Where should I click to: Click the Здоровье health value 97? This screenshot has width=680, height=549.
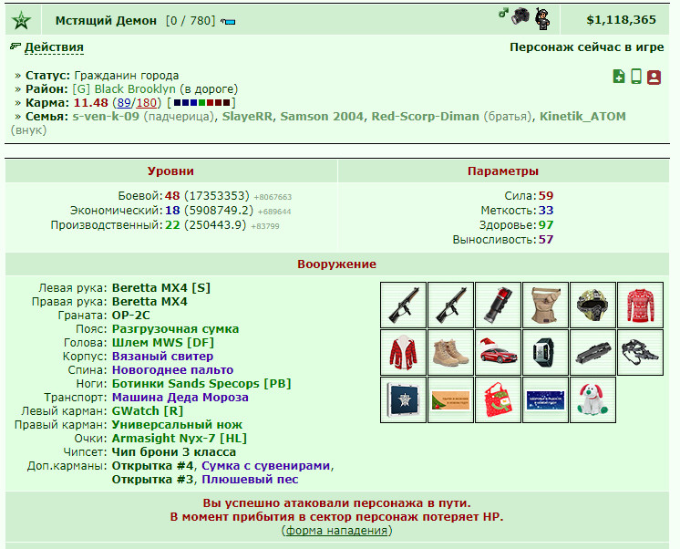[546, 225]
